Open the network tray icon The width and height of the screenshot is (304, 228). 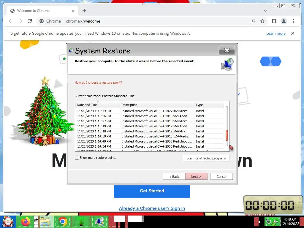click(x=268, y=221)
